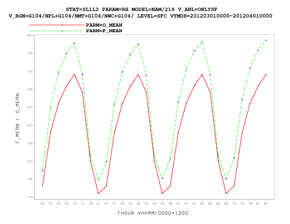The image size is (290, 224).
Task: Click the x-axis tick label 42
Action: 154,204
